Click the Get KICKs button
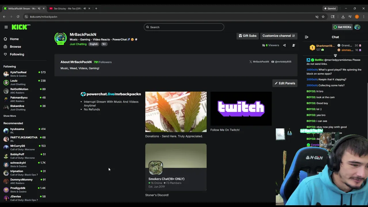368x207 pixels. [342, 27]
